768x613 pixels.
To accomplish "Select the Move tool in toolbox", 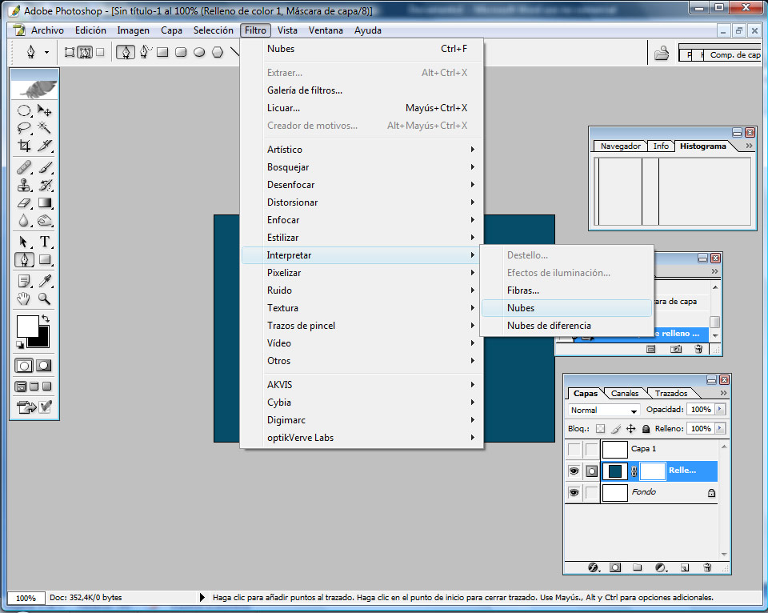I will (x=45, y=110).
